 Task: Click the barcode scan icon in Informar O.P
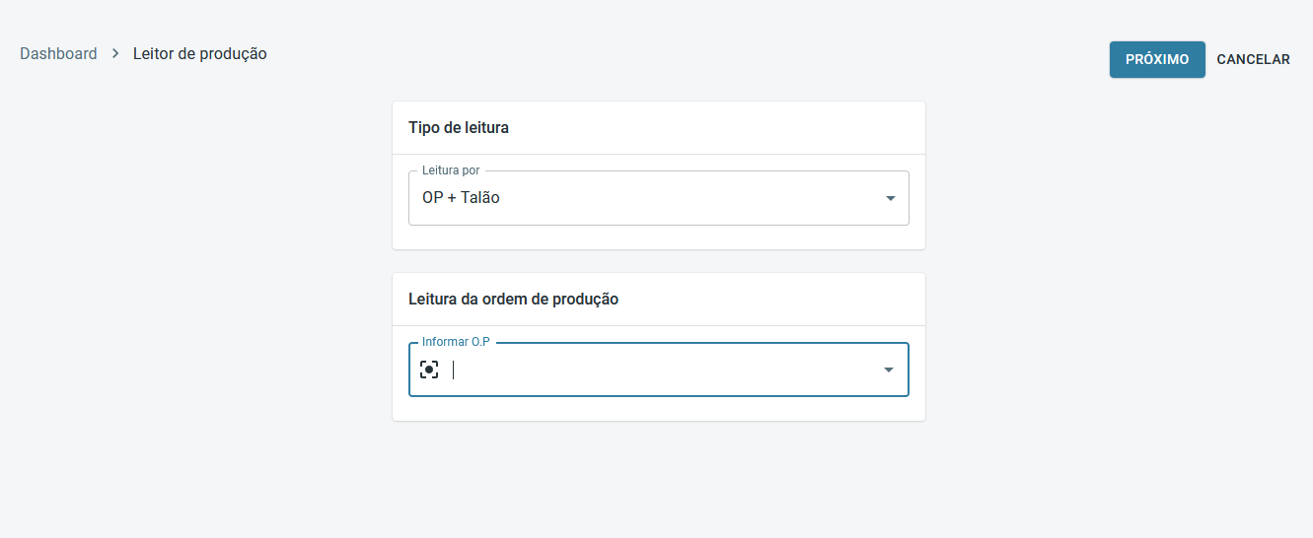429,370
